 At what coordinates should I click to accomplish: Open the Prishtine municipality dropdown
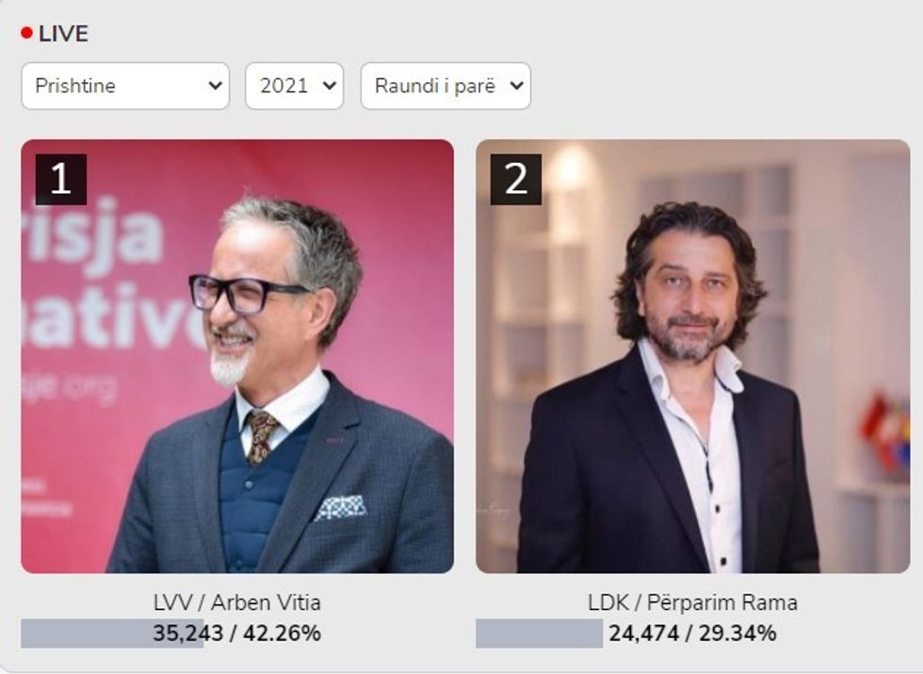click(124, 86)
